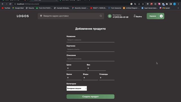The width and height of the screenshot is (181, 102).
Task: Open the Google Meet bookmark
Action: [x=18, y=8]
